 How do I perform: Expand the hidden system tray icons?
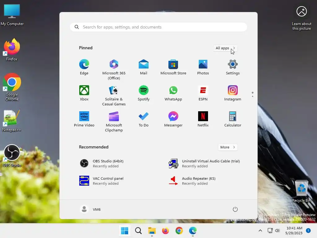pos(260,231)
